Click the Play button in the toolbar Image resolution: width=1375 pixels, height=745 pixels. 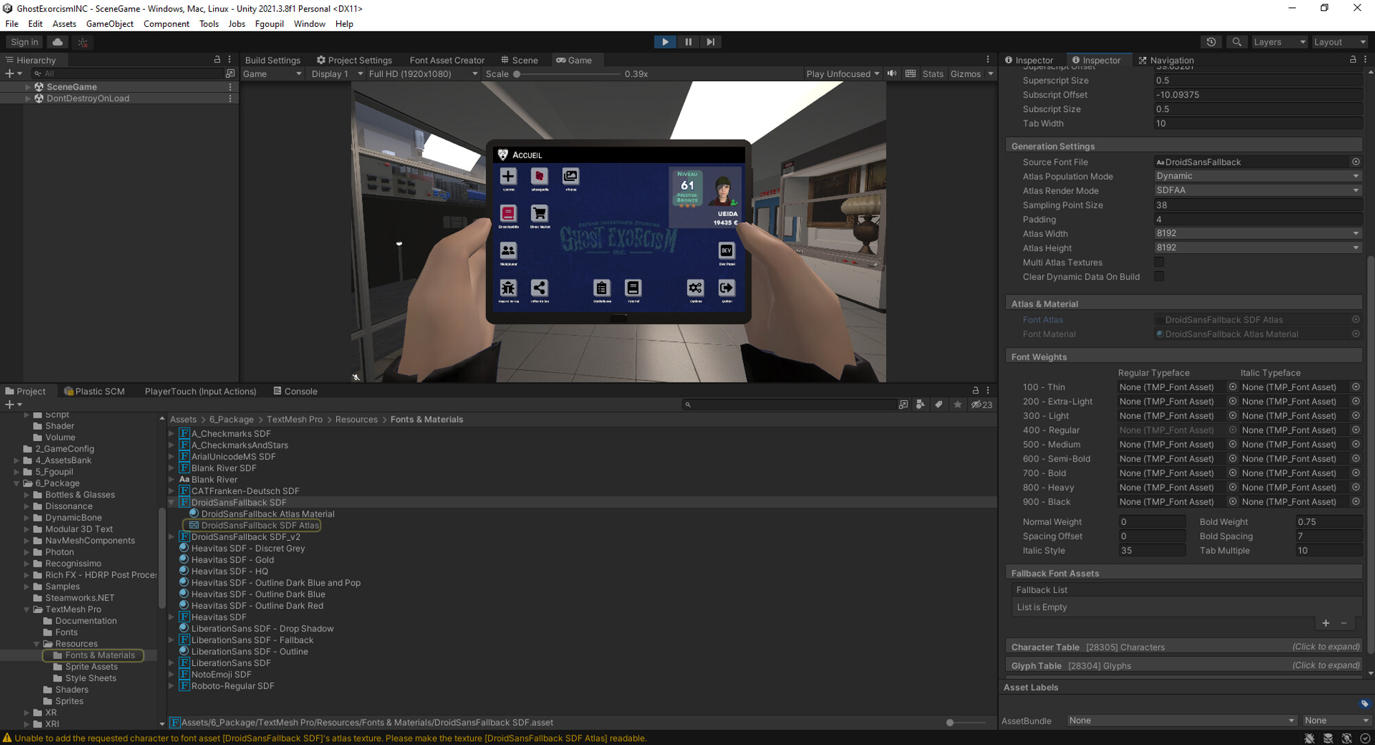click(x=665, y=42)
